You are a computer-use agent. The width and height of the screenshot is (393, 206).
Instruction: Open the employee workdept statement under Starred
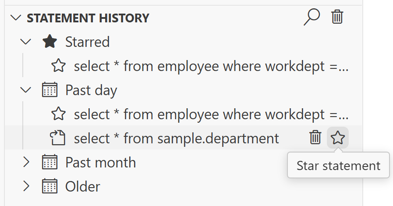[x=211, y=66]
